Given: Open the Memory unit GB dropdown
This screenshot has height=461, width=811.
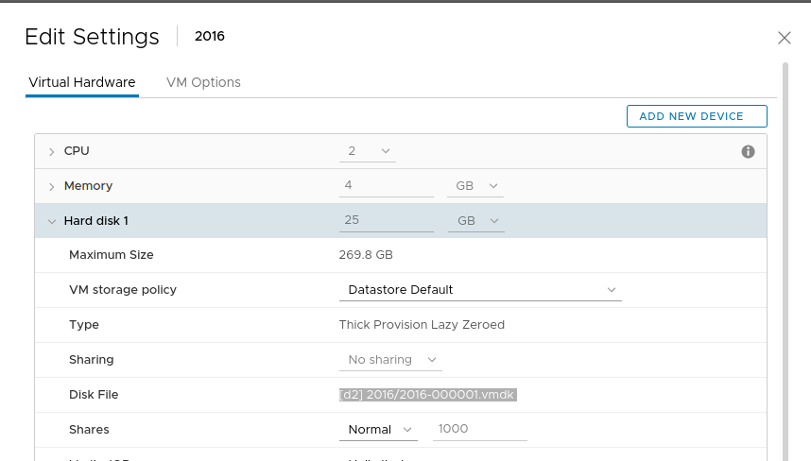Looking at the screenshot, I should [475, 186].
